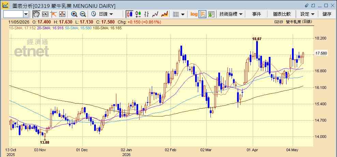The width and height of the screenshot is (337, 157).
Task: Open the 技術指標 menu
Action: (x=231, y=14)
